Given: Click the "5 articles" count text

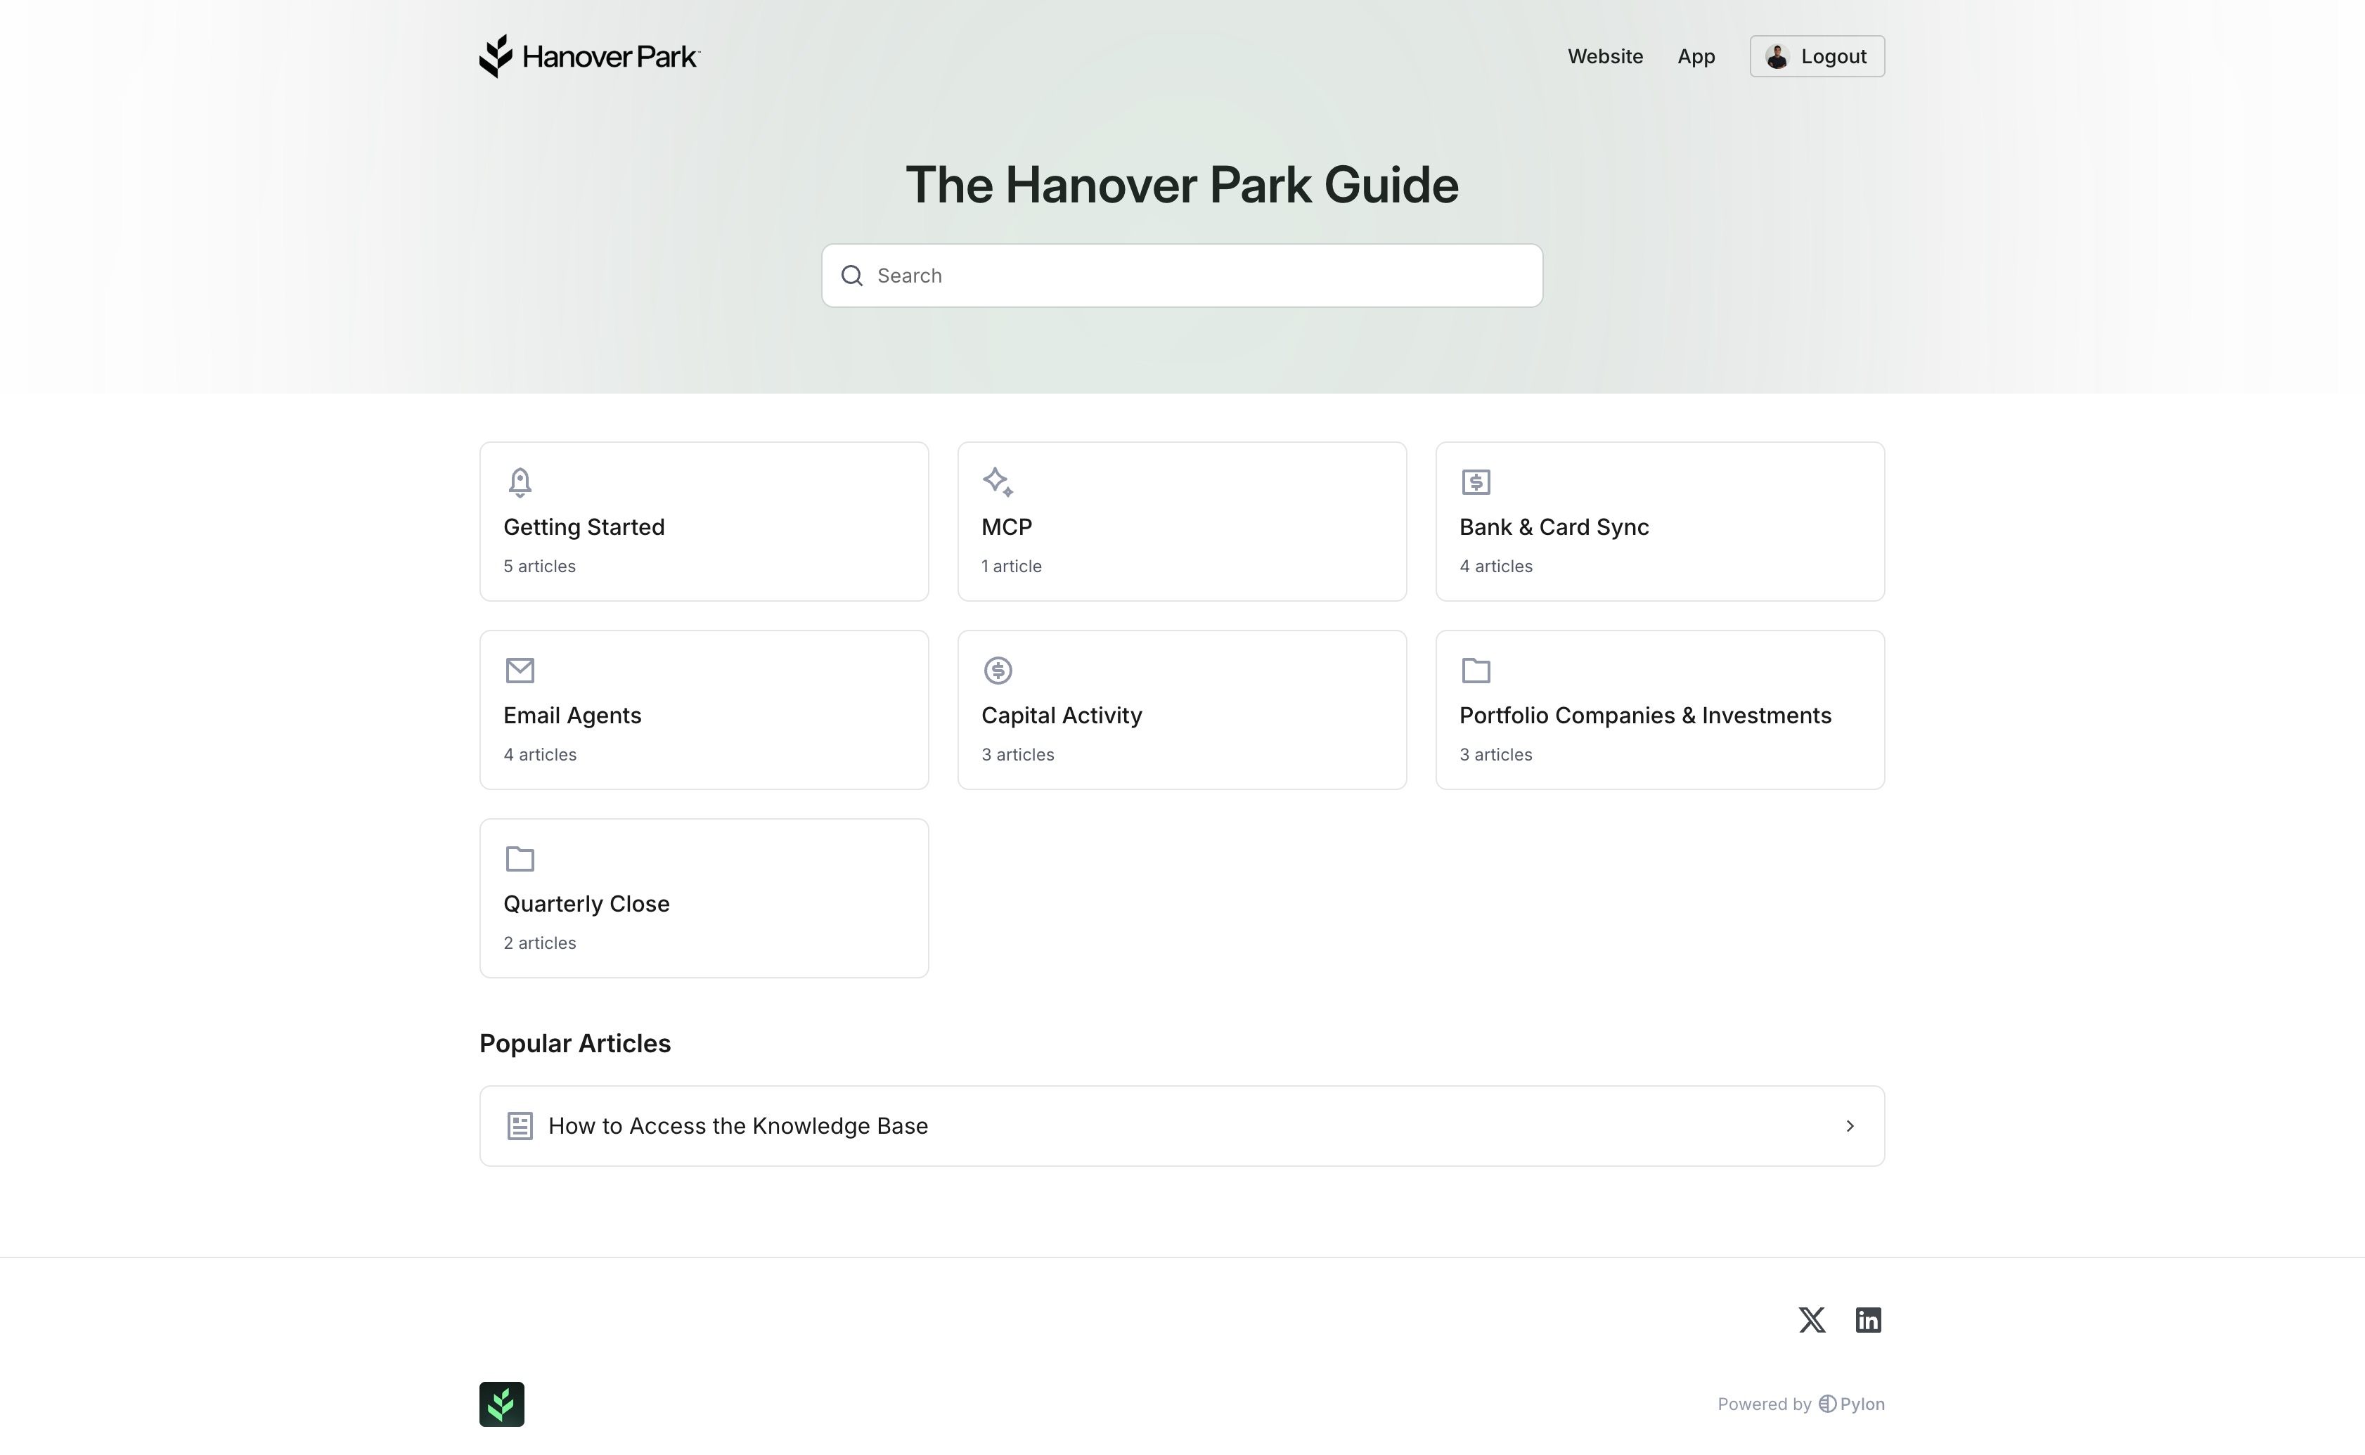Looking at the screenshot, I should click(x=540, y=567).
